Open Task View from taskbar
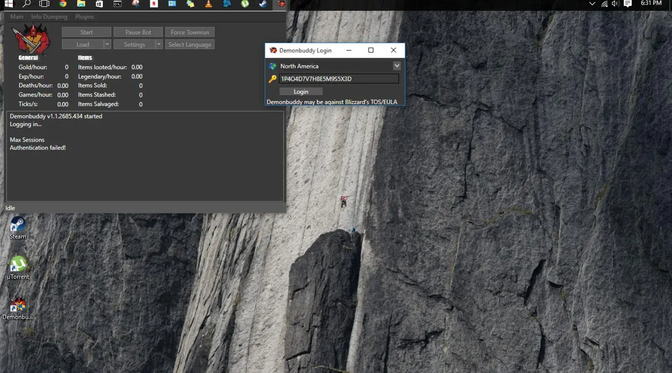672x373 pixels. (44, 4)
